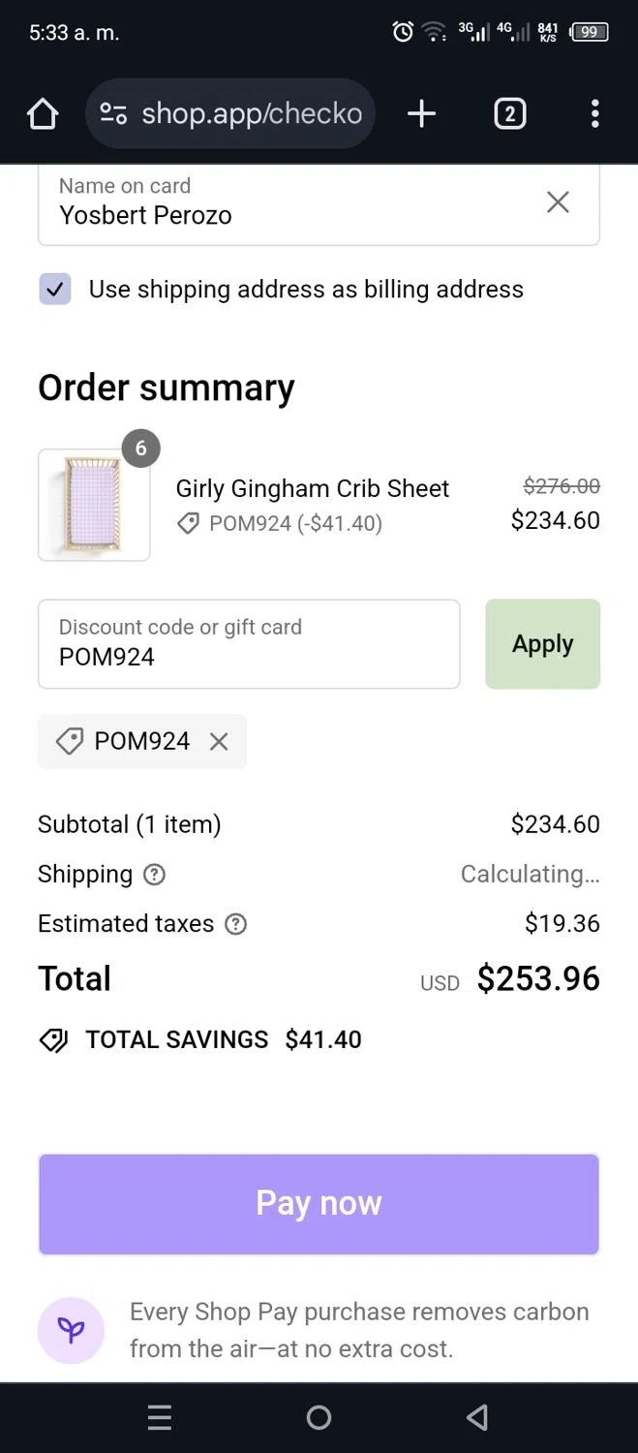Tap the Shop Pay carbon removal leaf icon
This screenshot has height=1453, width=638.
[71, 1330]
